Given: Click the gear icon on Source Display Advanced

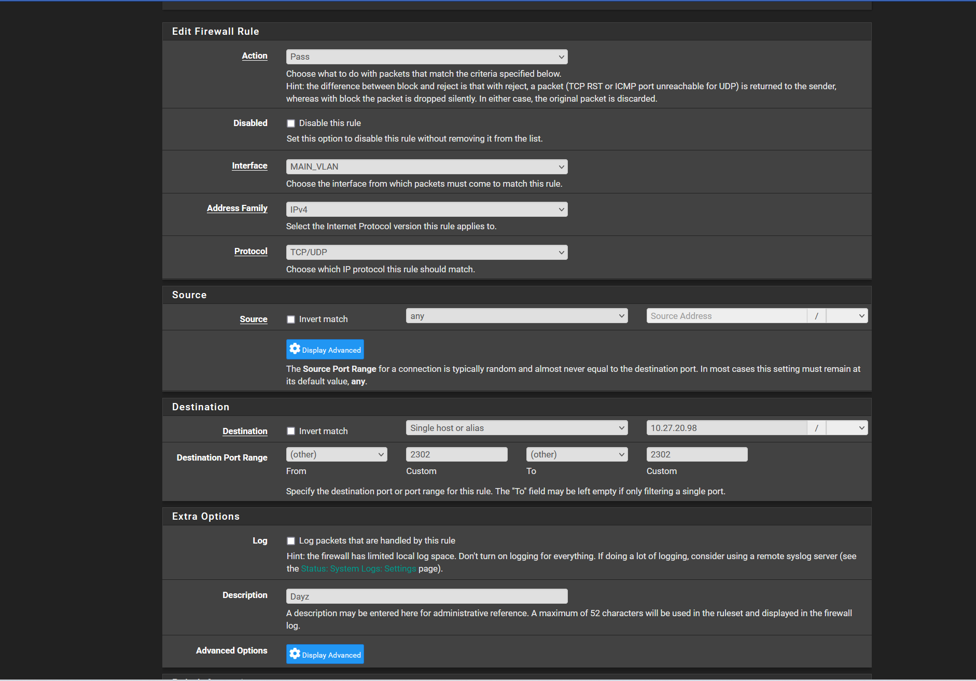Looking at the screenshot, I should click(x=295, y=349).
